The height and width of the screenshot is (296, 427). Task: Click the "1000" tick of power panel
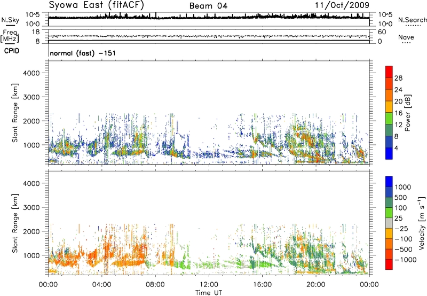pos(31,145)
